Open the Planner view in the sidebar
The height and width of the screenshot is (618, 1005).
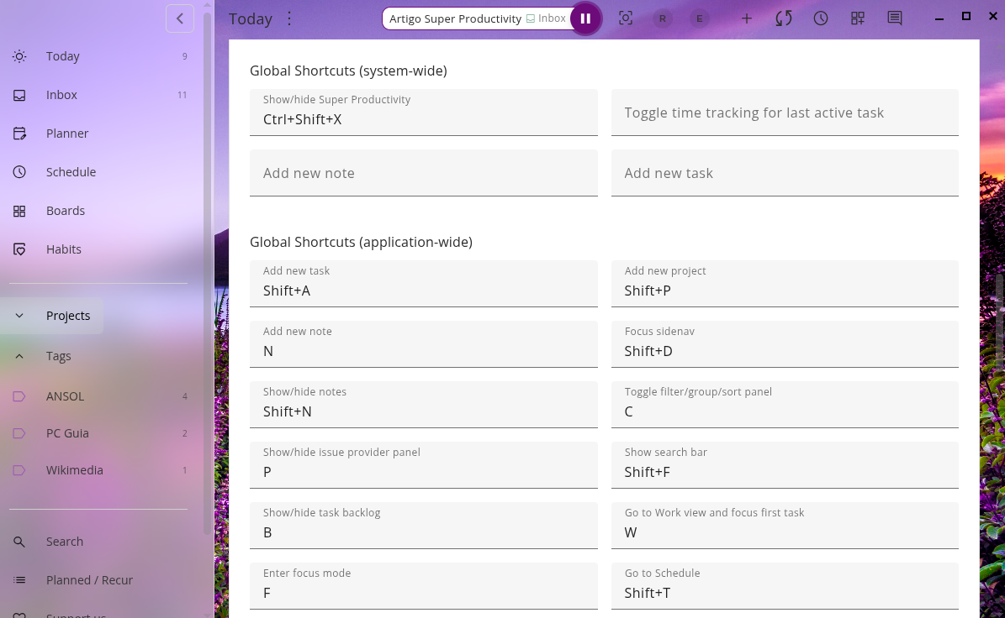click(67, 134)
